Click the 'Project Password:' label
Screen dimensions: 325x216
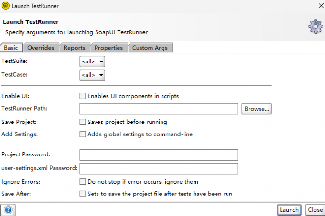tap(26, 154)
